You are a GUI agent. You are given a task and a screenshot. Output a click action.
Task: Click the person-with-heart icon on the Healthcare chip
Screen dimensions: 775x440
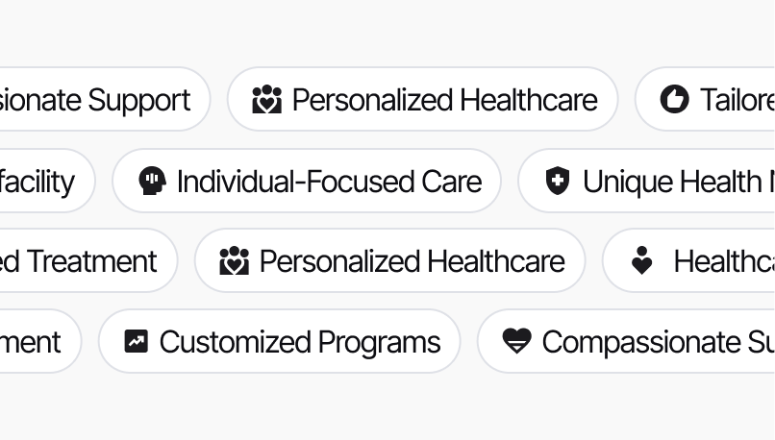pos(641,261)
